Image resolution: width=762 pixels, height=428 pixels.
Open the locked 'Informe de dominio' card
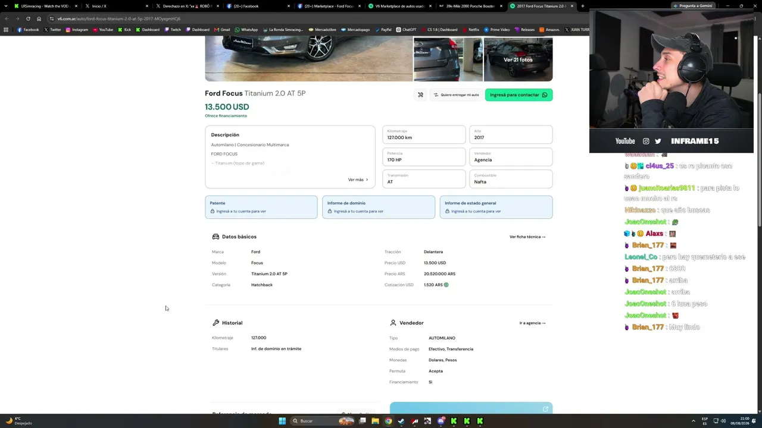379,207
